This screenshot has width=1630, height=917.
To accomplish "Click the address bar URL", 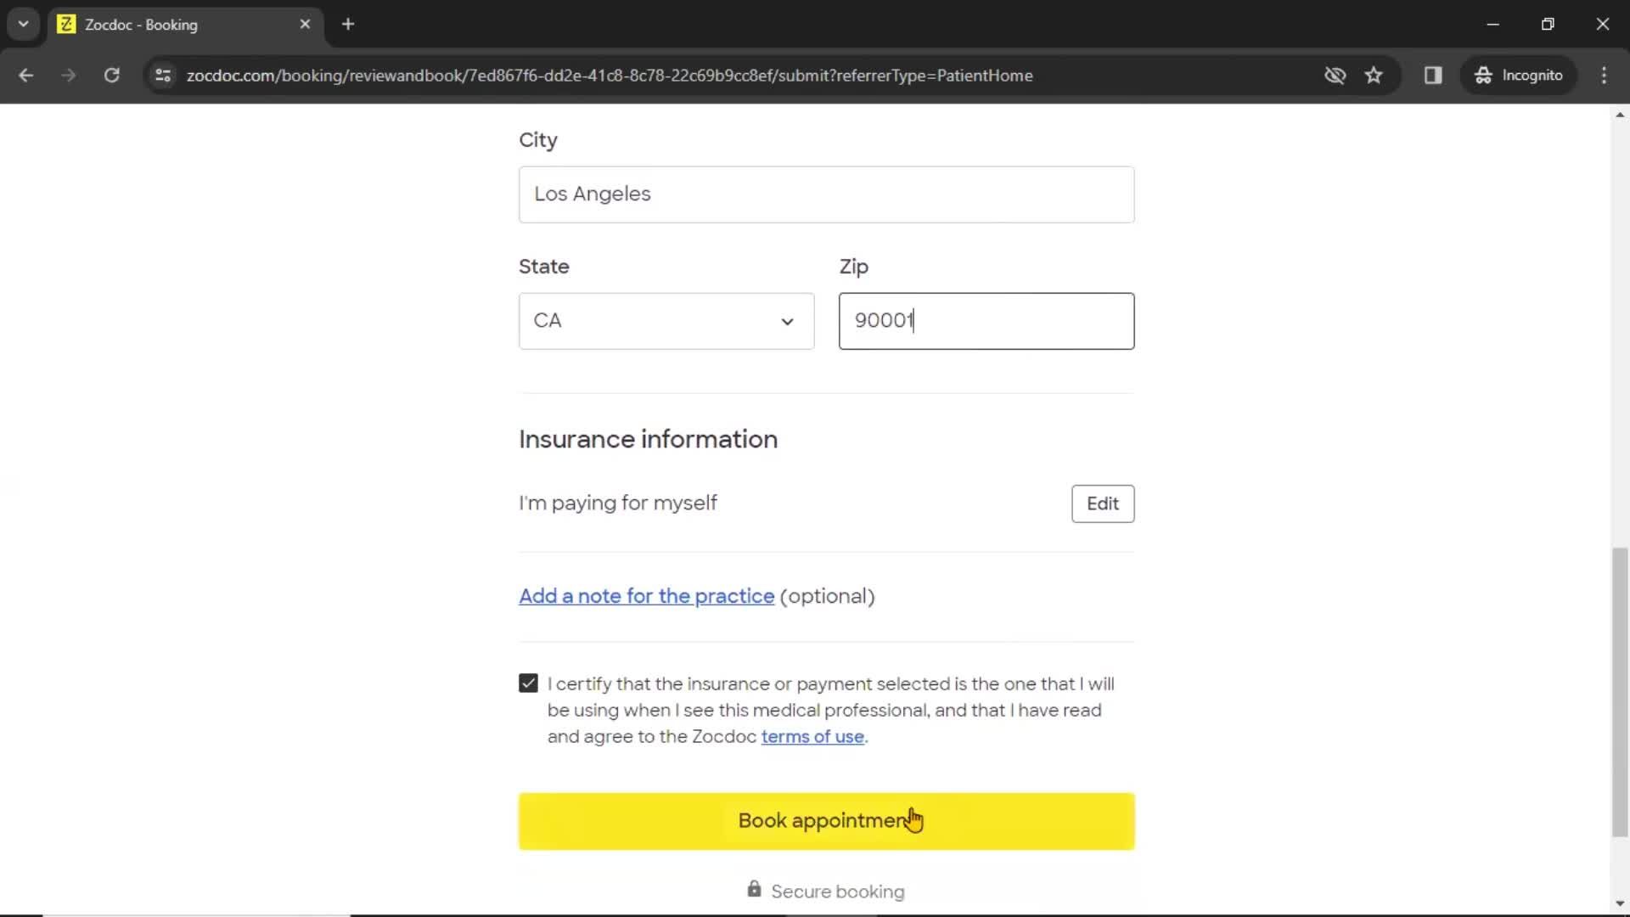I will [610, 76].
